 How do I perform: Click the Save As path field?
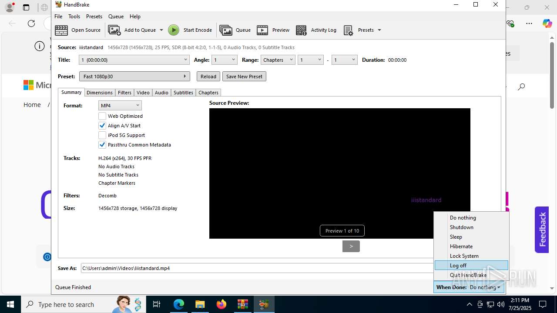pos(257,268)
